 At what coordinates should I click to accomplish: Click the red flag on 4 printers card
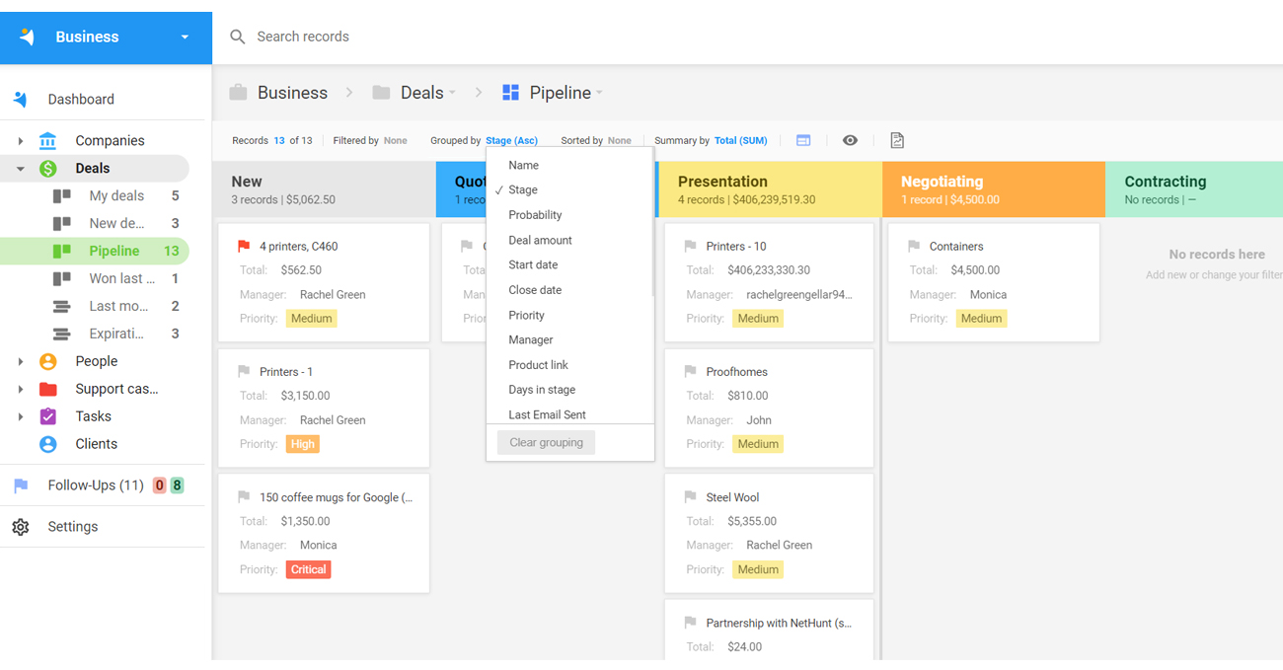coord(244,247)
